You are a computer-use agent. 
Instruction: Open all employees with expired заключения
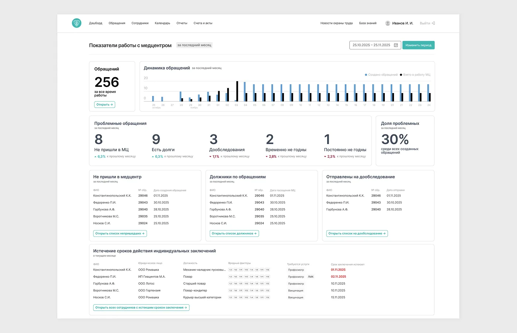(x=141, y=308)
